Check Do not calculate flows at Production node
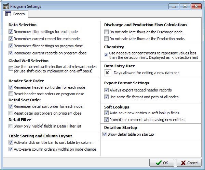 tap(106, 39)
